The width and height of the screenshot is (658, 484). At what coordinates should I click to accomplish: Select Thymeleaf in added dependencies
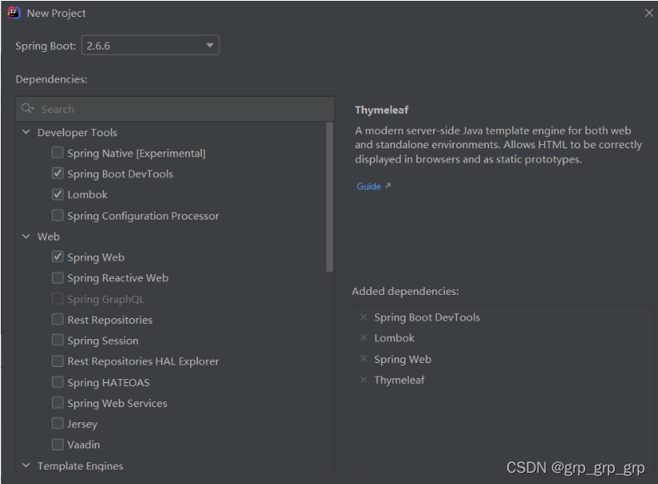(x=399, y=380)
